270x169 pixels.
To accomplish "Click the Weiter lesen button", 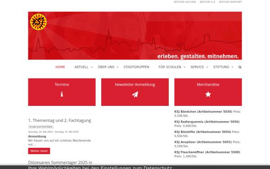I will 39,151.
